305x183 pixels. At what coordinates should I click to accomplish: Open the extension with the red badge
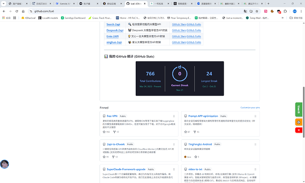click(279, 11)
